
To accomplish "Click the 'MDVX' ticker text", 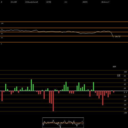I will click(x=85, y=2).
